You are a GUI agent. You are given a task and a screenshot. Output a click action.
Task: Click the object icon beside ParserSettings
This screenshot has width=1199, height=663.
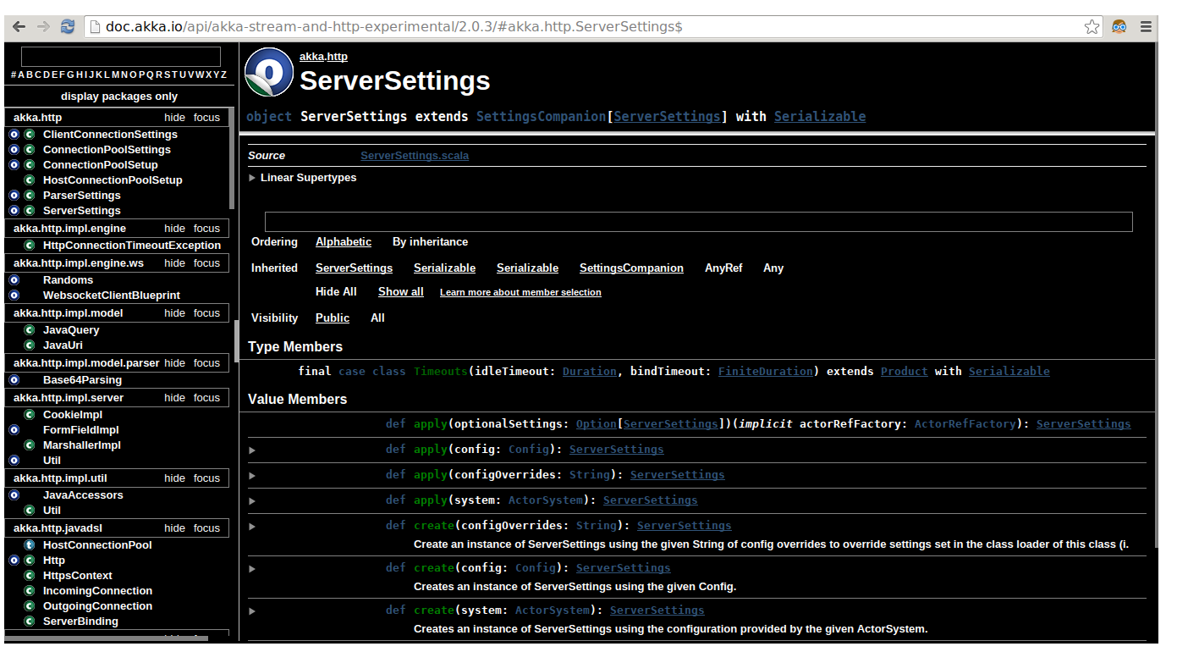click(14, 196)
